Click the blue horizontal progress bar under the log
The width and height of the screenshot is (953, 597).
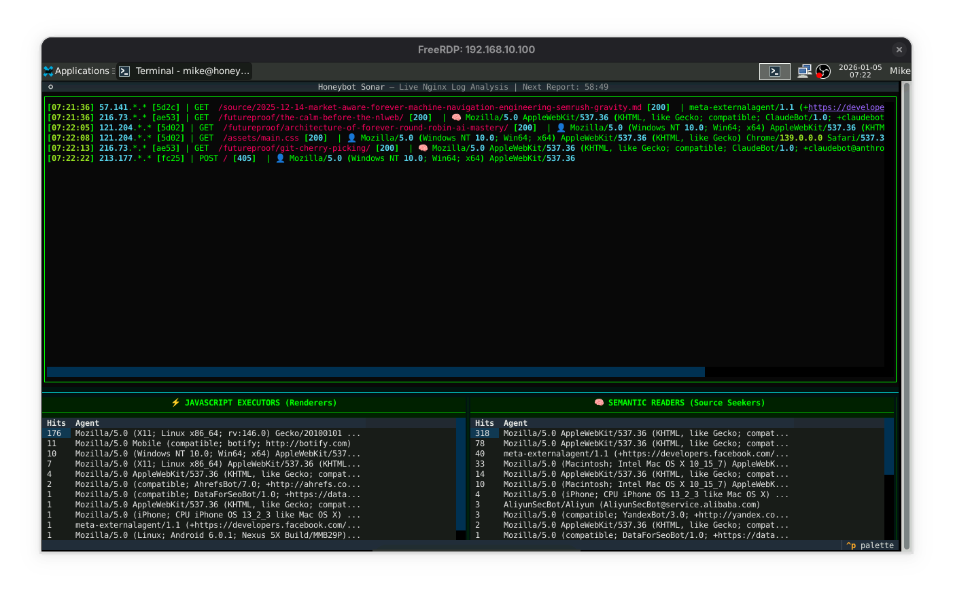point(374,372)
